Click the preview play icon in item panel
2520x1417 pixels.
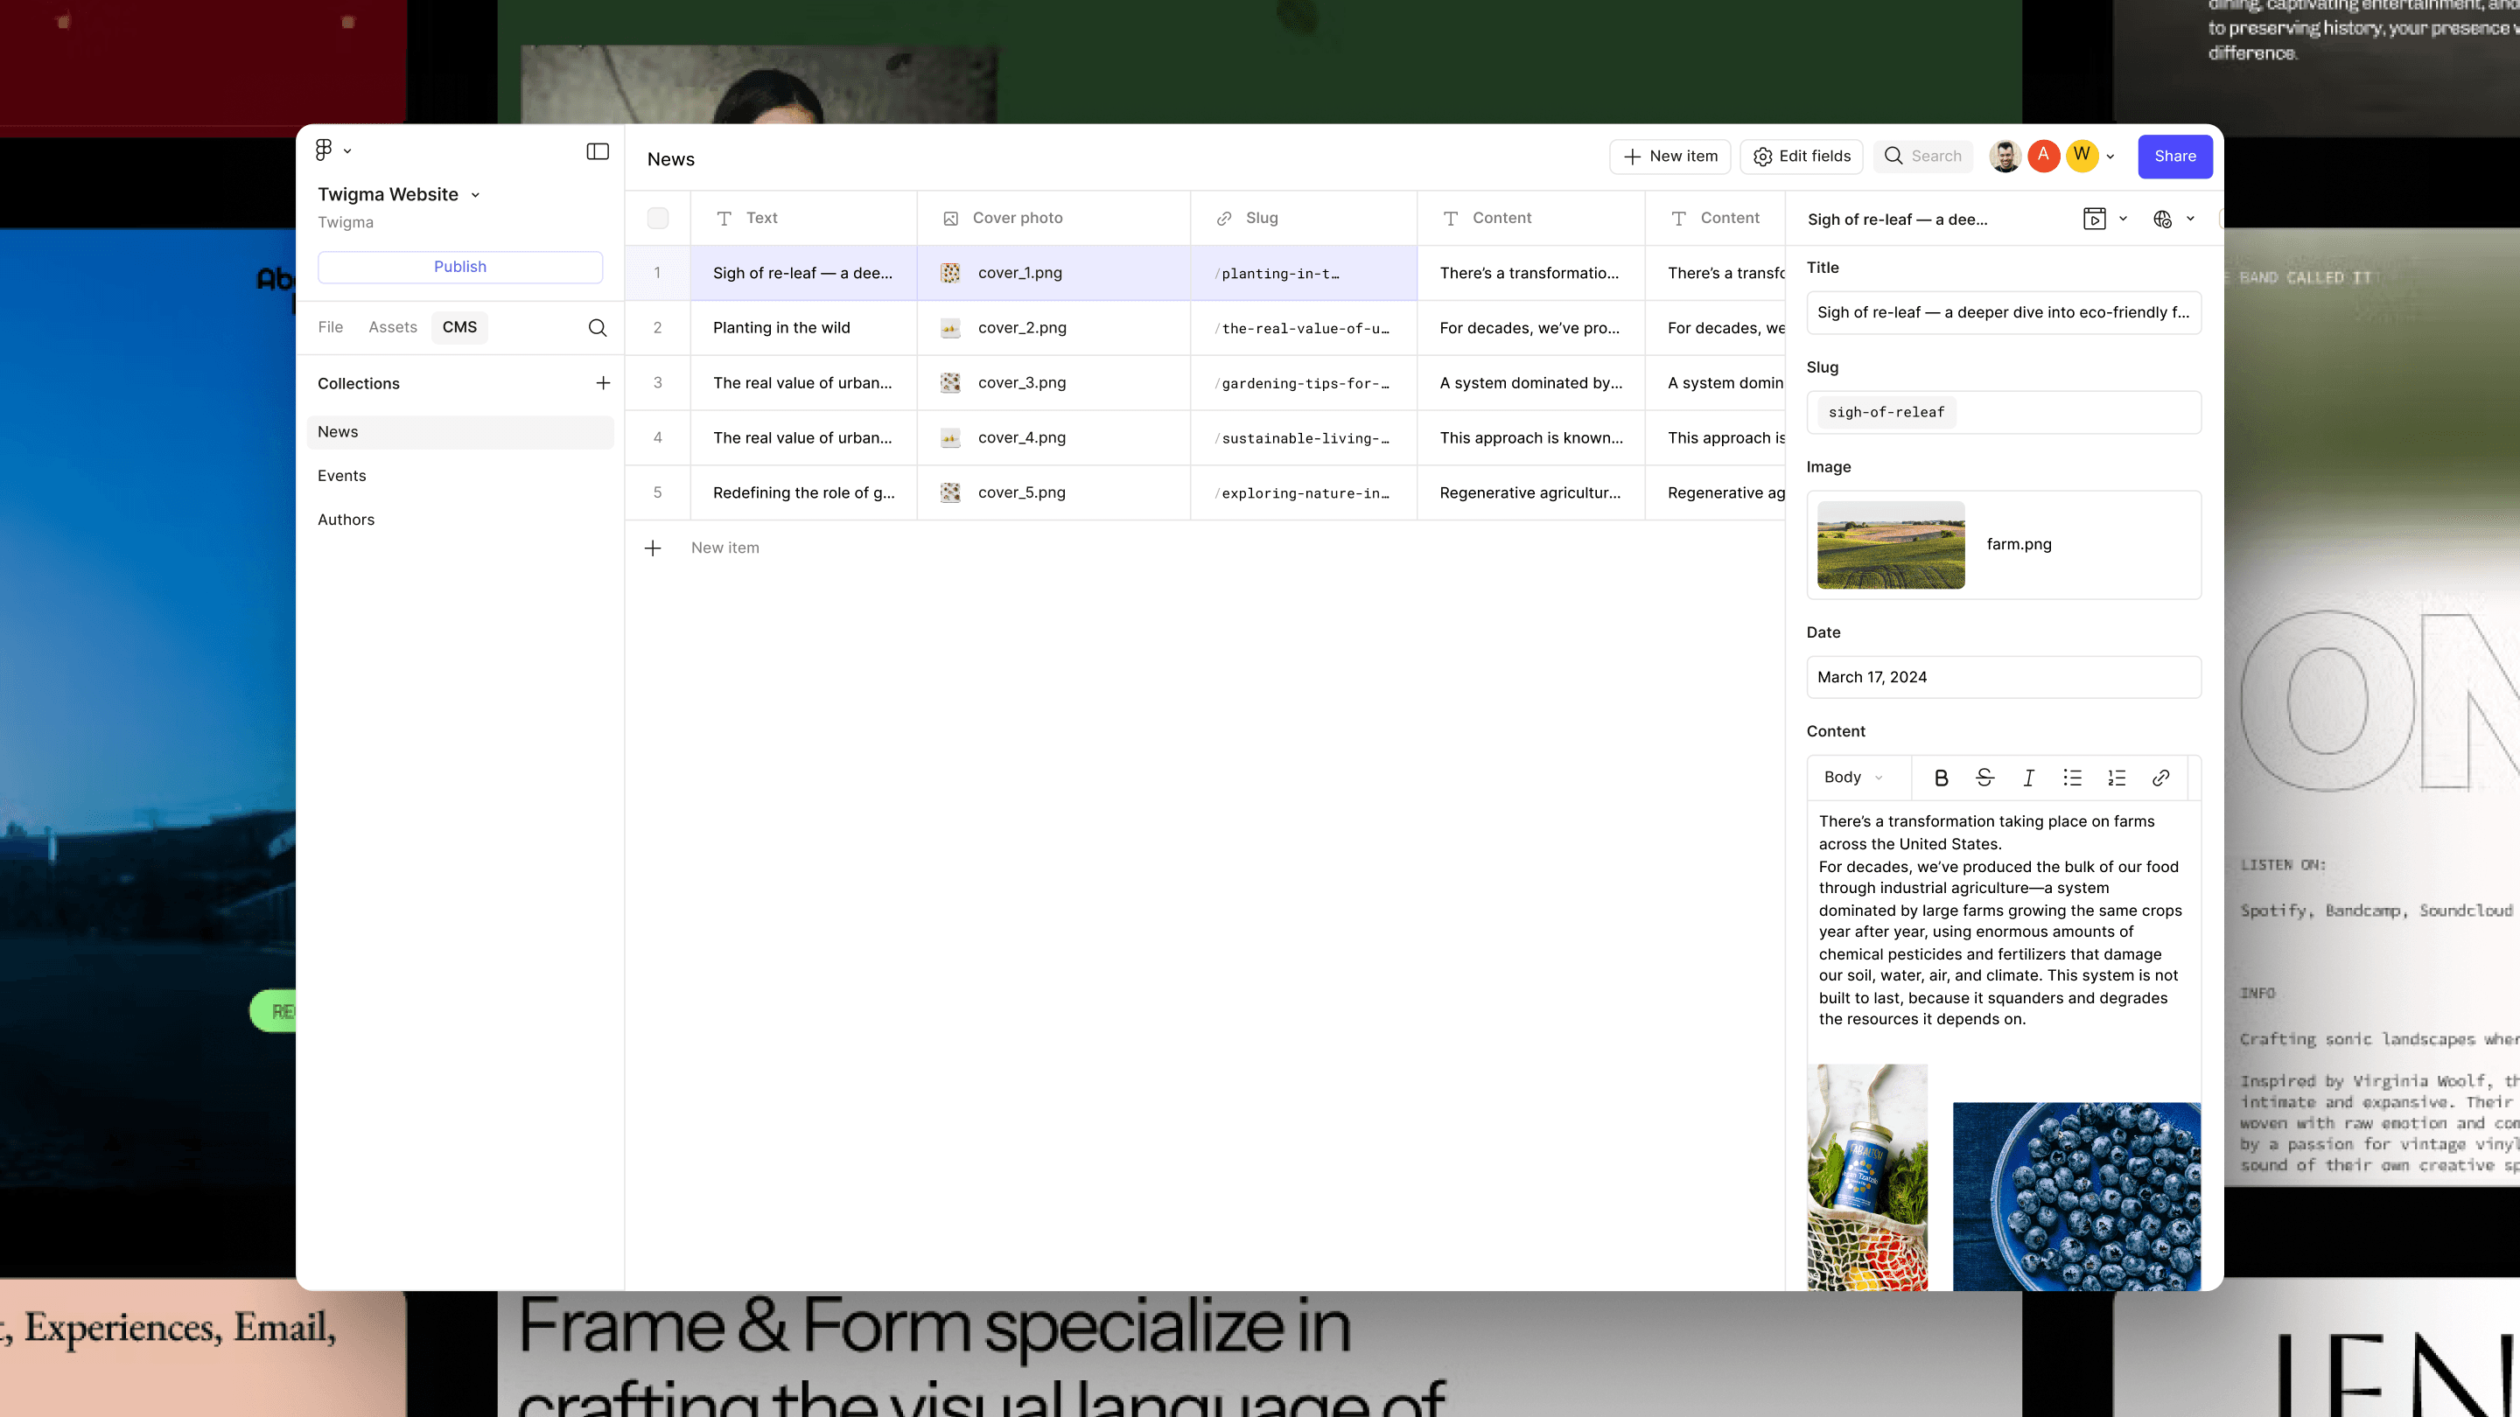[x=2094, y=219]
